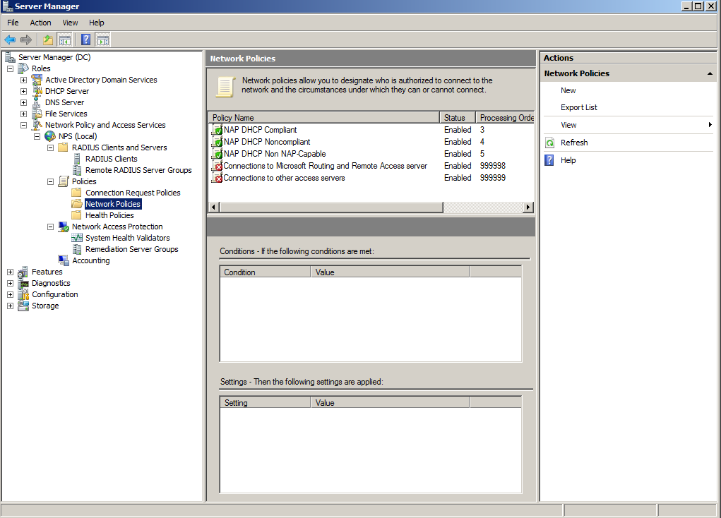Click the blue Help toolbar icon
This screenshot has height=518, width=721.
coord(85,40)
